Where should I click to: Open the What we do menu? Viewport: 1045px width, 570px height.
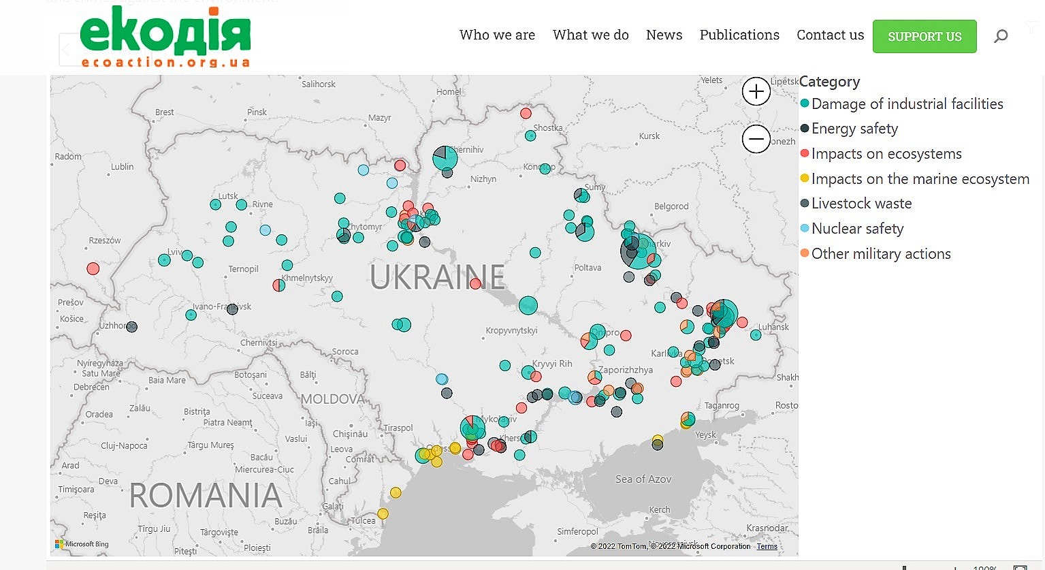pos(590,35)
